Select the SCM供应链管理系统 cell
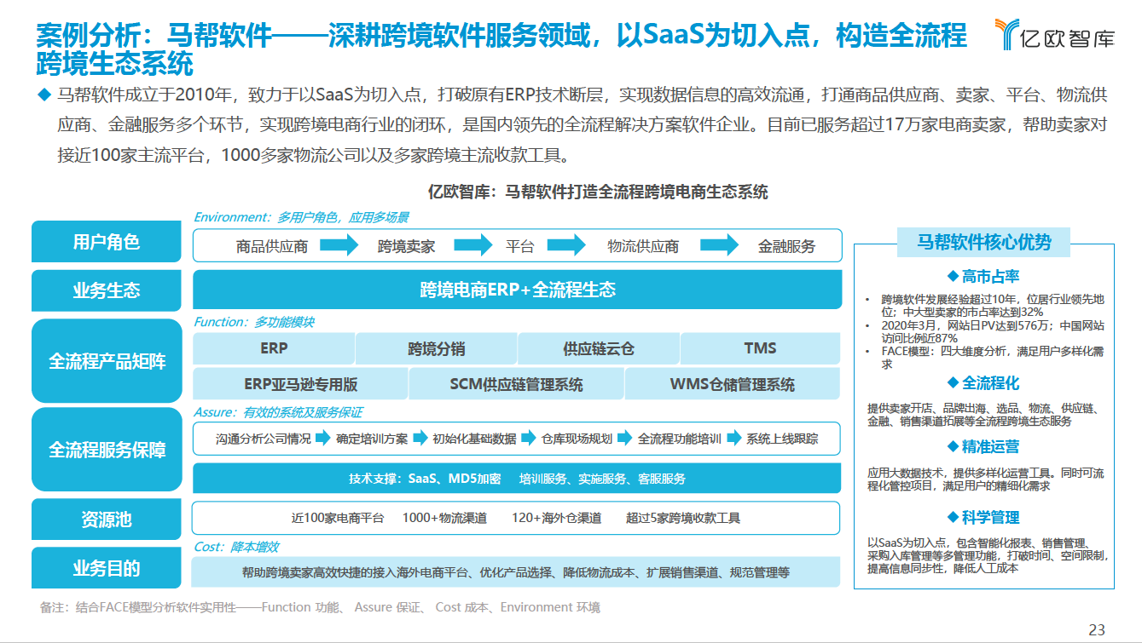The height and width of the screenshot is (643, 1142). click(x=516, y=384)
